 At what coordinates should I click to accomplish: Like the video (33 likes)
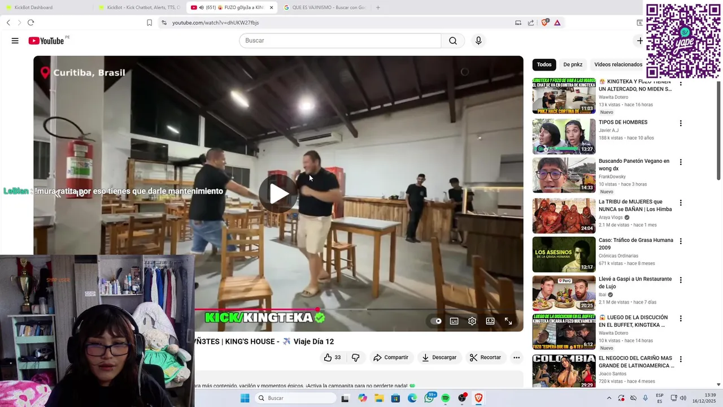point(334,357)
